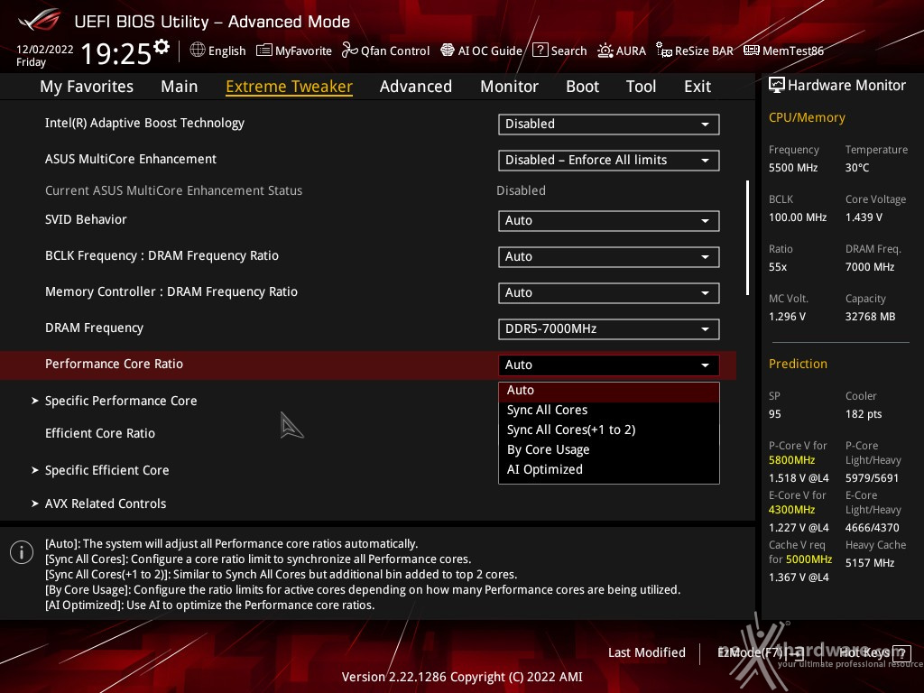Click the info icon beside help text
Viewport: 924px width, 693px height.
[22, 553]
